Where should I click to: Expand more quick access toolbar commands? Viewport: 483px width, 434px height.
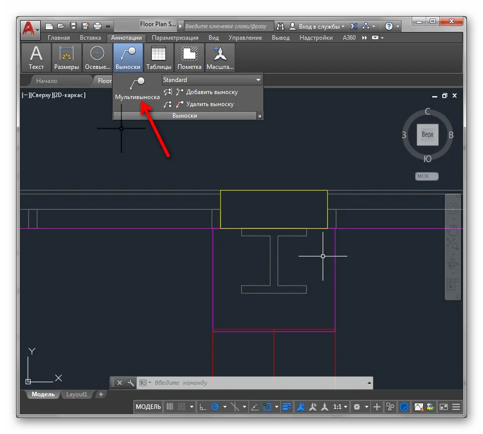pyautogui.click(x=109, y=27)
